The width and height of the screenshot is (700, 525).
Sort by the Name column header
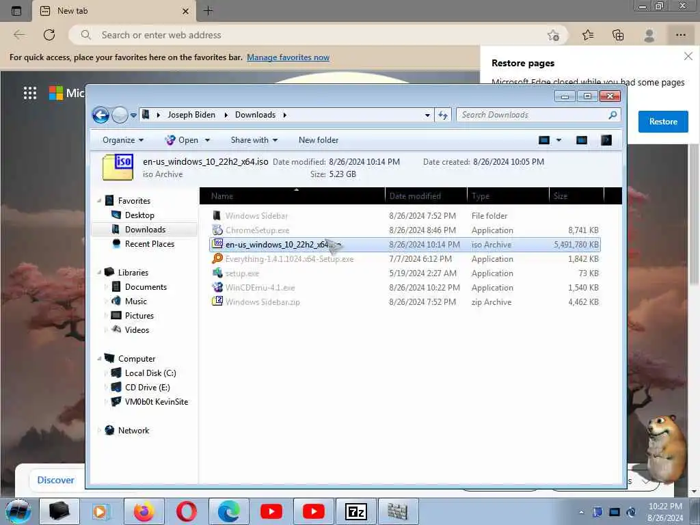(293, 196)
